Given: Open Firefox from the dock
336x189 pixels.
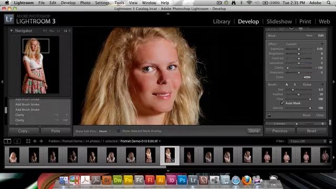Looking at the screenshot, I should (247, 180).
